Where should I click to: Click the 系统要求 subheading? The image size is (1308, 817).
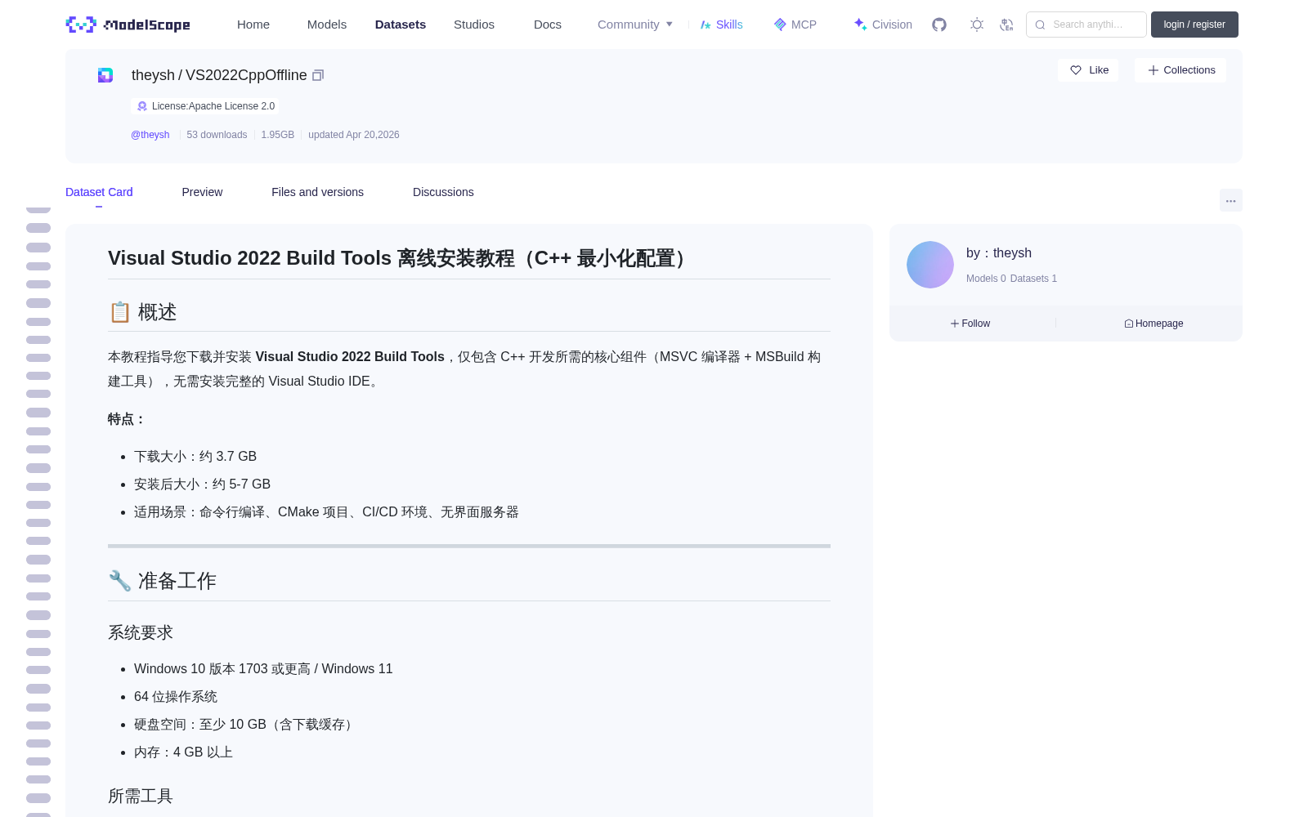141,632
